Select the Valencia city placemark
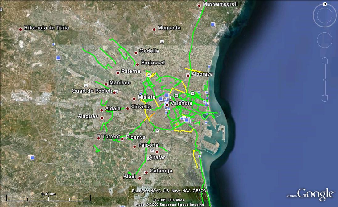This screenshot has height=207, width=338. (x=167, y=105)
